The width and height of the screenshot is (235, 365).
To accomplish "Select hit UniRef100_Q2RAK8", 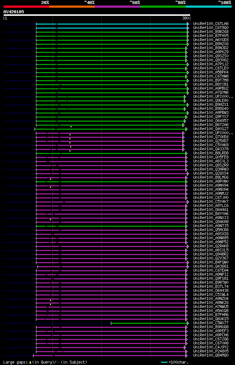I will (x=211, y=246).
